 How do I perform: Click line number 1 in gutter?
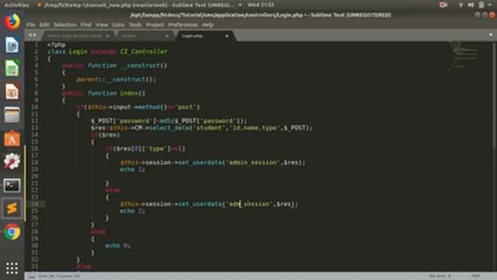(x=36, y=45)
